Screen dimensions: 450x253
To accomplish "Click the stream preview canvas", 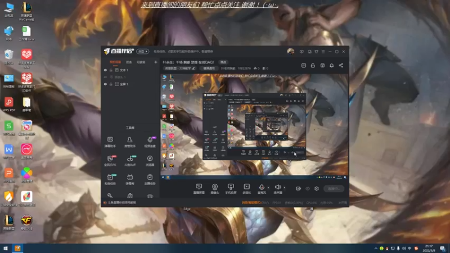I will (x=255, y=126).
